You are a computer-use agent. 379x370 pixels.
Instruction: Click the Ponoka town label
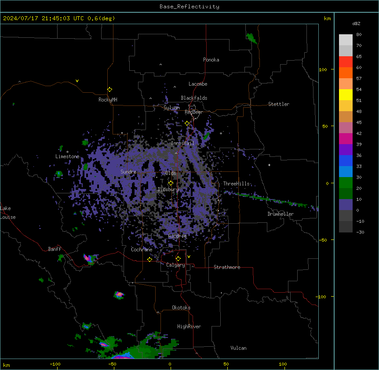(x=211, y=60)
